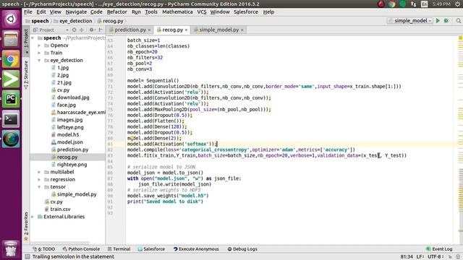Click the keyboard layout indicator

[x=425, y=4]
